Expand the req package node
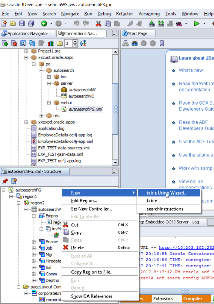The image size is (214, 304). click(x=41, y=116)
